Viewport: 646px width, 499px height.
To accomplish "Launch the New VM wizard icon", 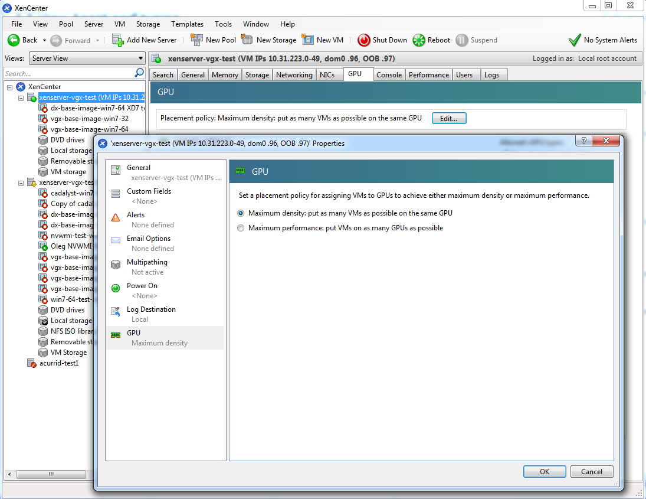I will coord(307,40).
